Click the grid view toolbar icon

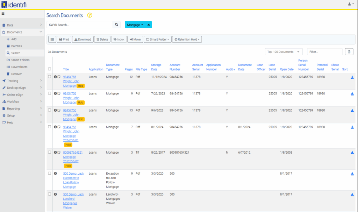click(x=52, y=39)
